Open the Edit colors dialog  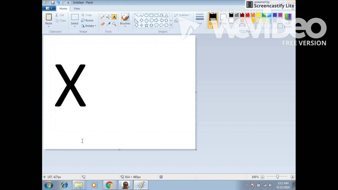[x=288, y=20]
